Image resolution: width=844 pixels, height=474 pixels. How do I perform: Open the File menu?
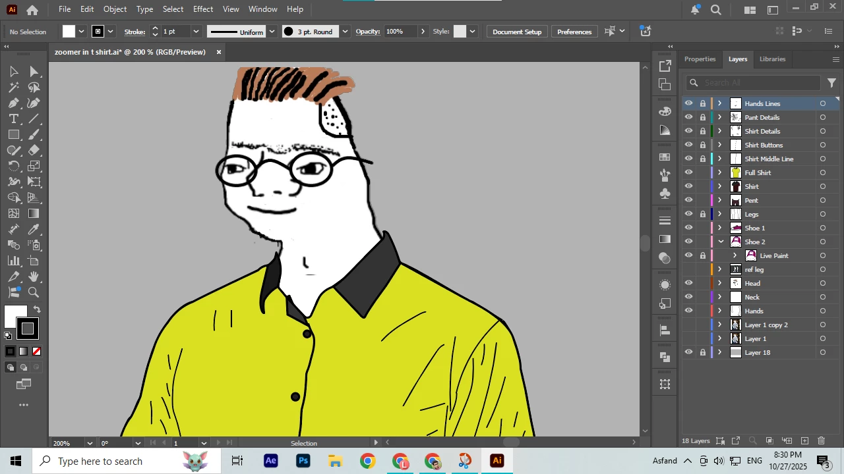65,9
